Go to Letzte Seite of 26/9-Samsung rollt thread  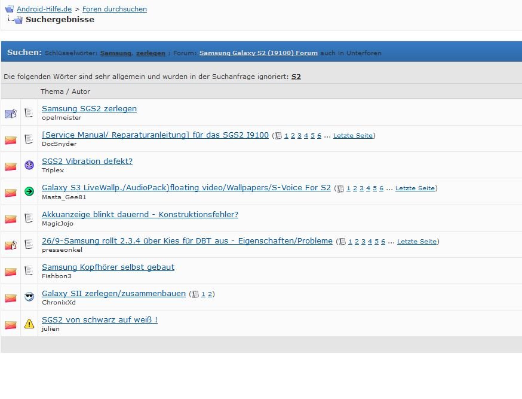tap(417, 241)
